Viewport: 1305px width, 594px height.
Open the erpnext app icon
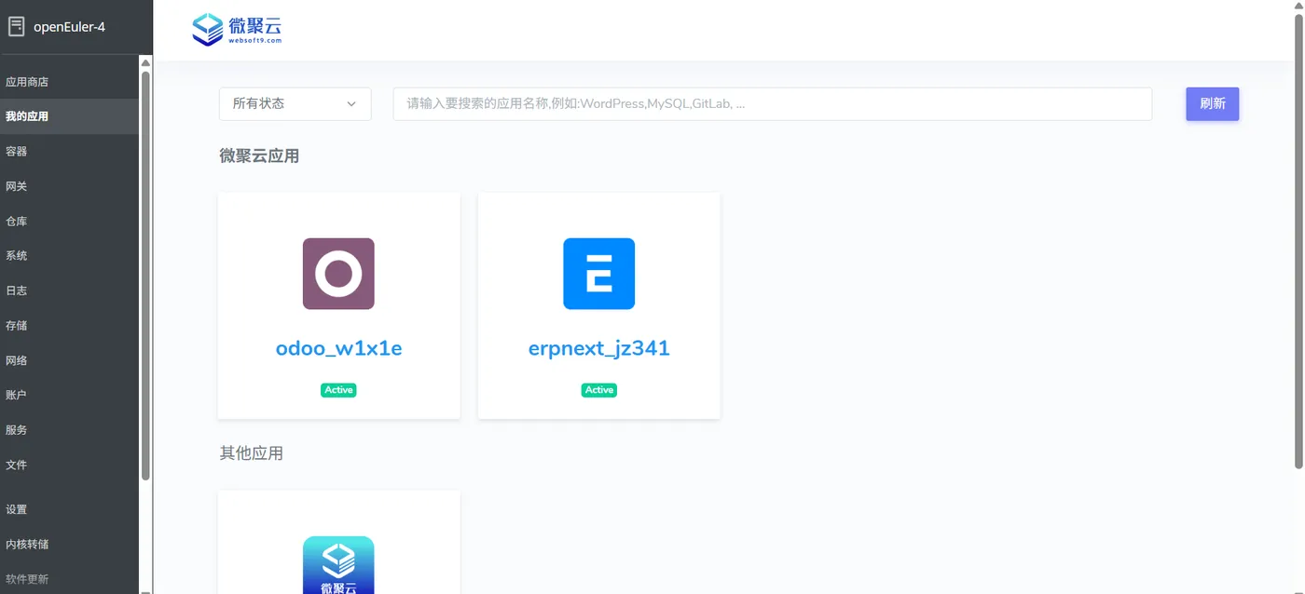tap(598, 274)
